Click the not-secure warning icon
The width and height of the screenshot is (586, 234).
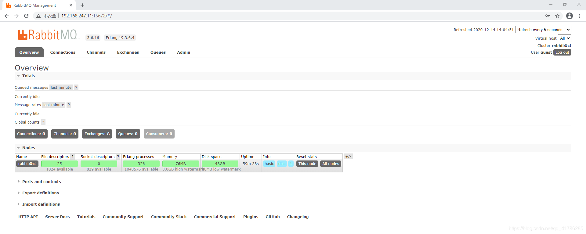pos(38,16)
